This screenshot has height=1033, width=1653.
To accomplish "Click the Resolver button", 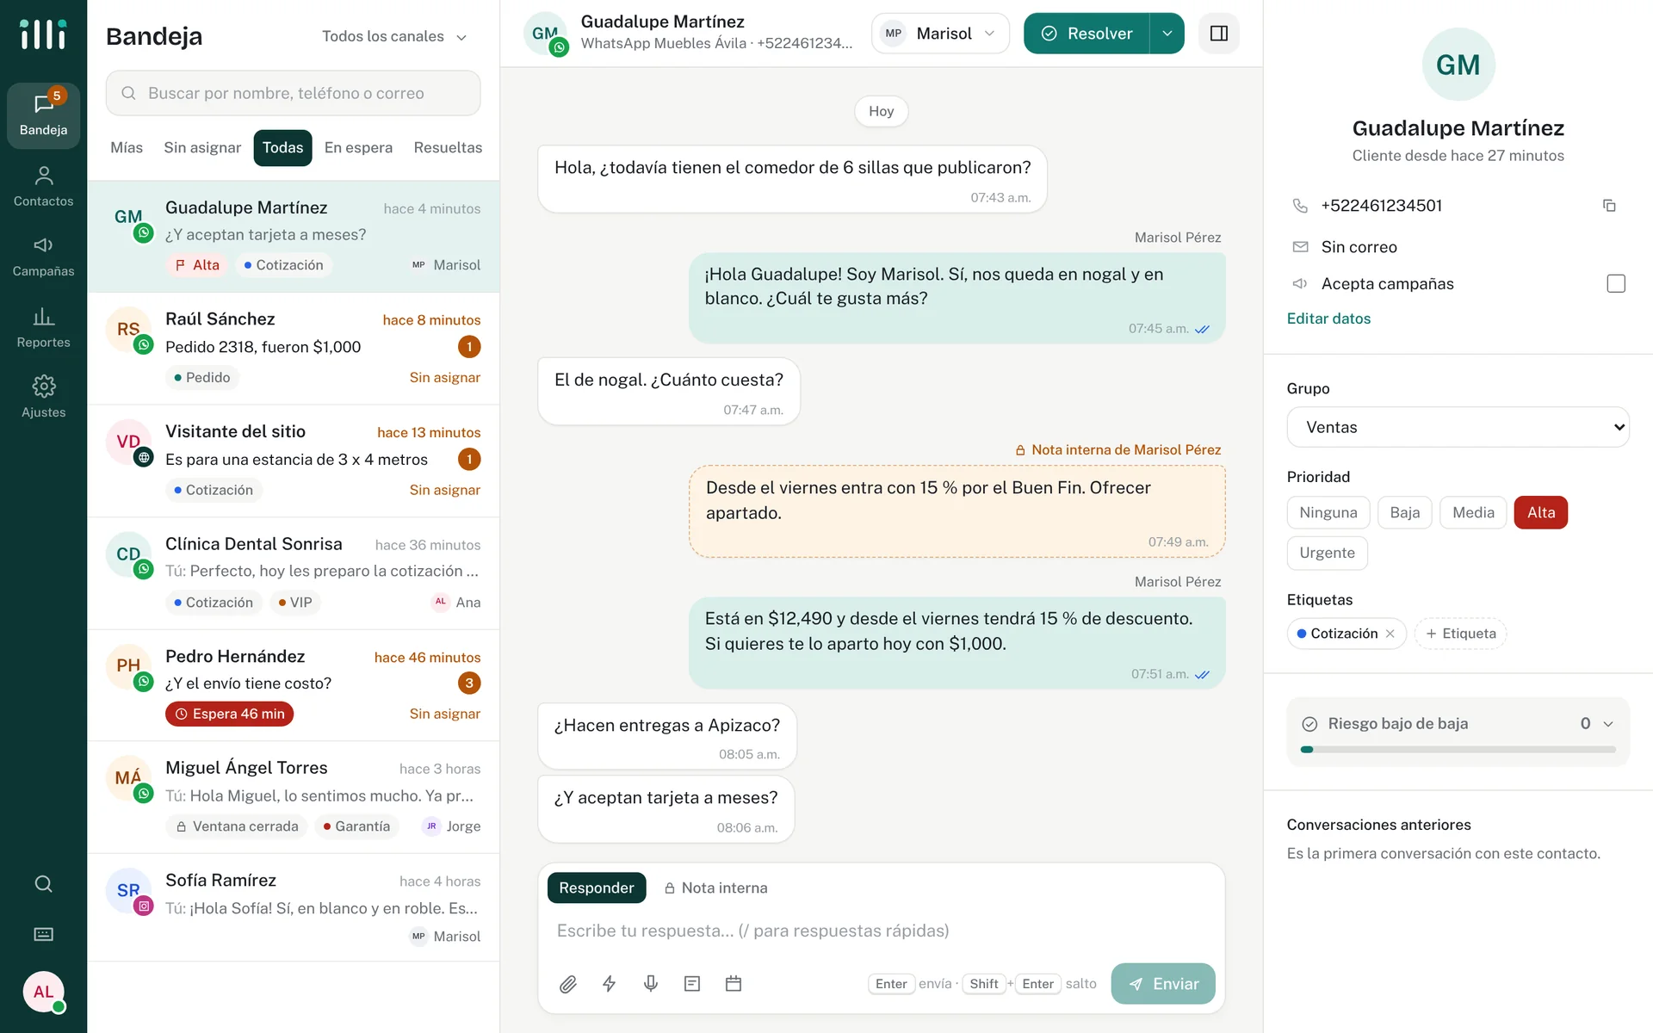I will click(x=1087, y=34).
